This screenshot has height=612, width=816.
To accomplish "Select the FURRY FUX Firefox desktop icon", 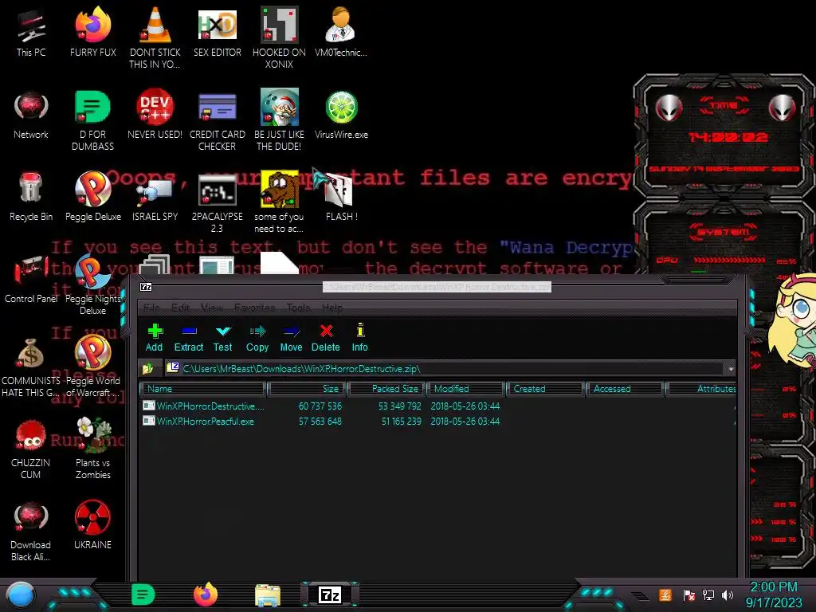I will click(x=92, y=32).
